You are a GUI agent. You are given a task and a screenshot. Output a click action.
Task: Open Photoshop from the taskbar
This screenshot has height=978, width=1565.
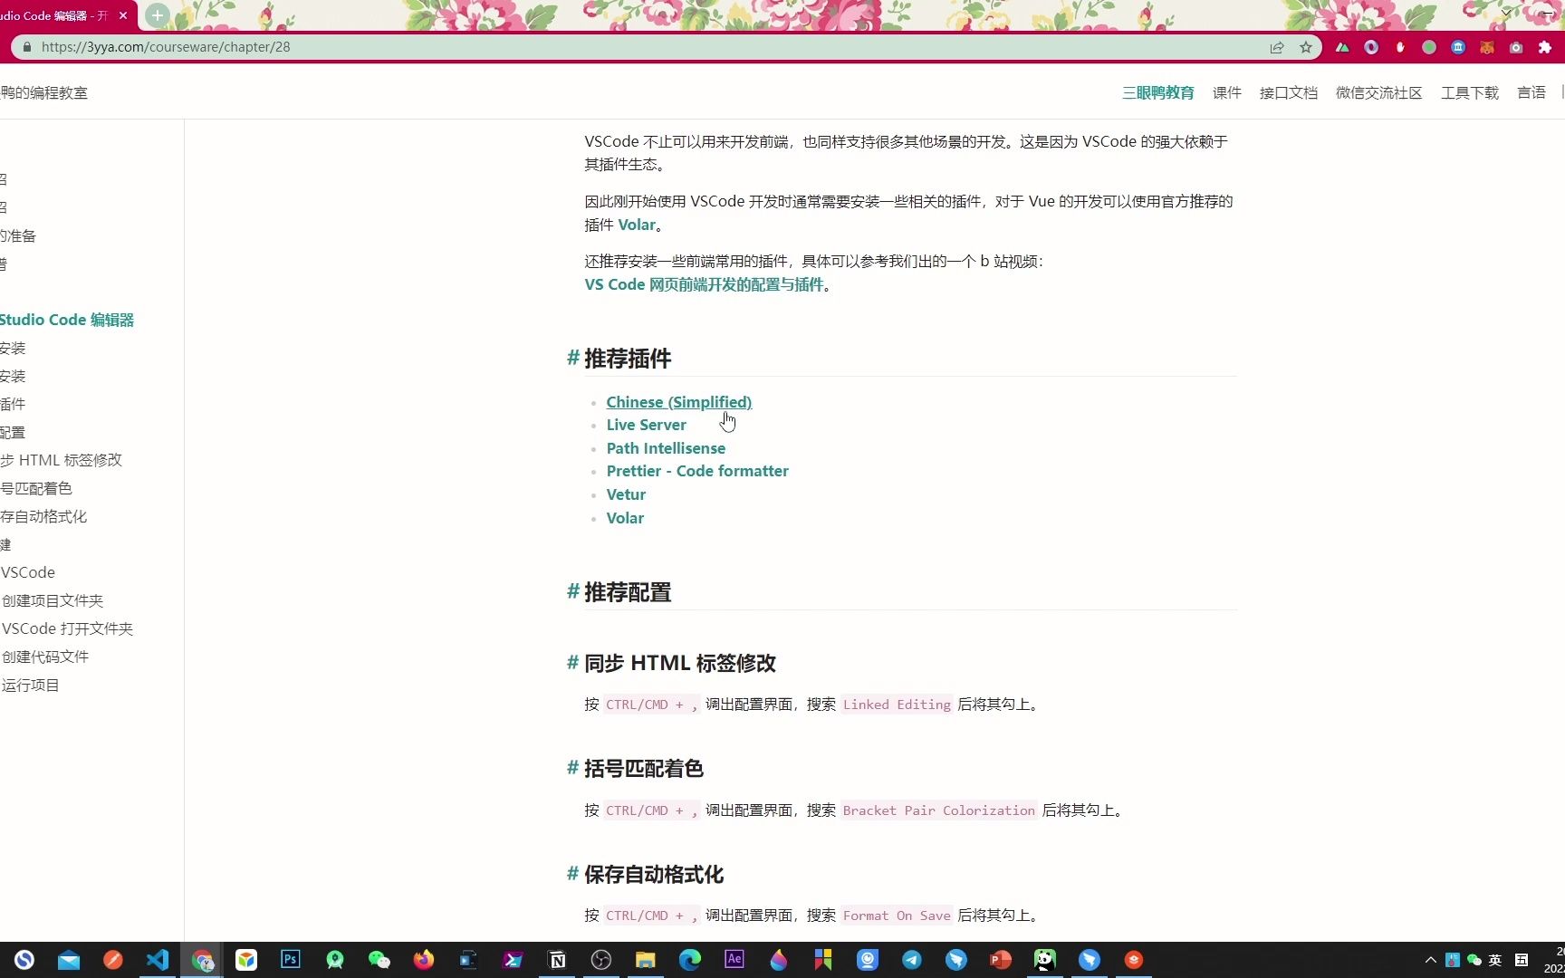291,960
